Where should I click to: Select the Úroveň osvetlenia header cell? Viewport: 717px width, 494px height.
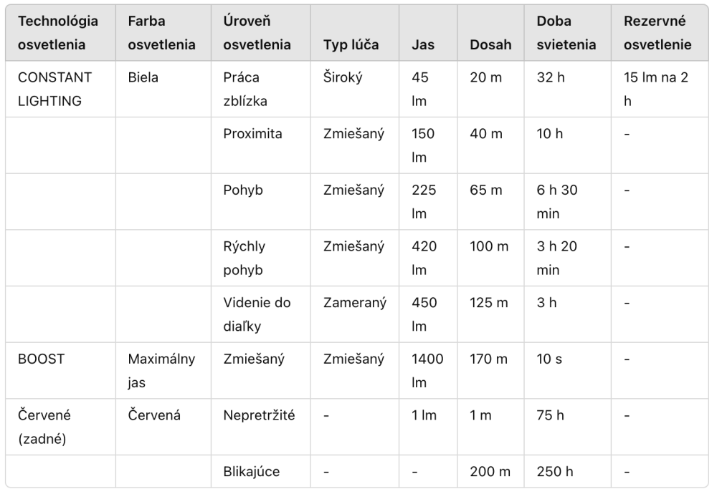[261, 33]
